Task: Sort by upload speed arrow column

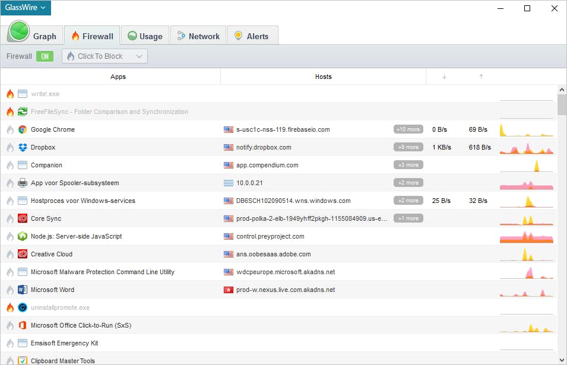Action: [481, 77]
